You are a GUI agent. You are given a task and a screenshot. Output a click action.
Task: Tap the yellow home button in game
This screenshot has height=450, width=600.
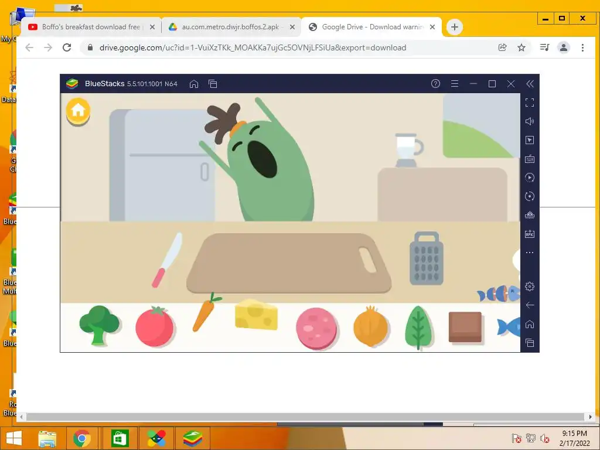(x=78, y=111)
